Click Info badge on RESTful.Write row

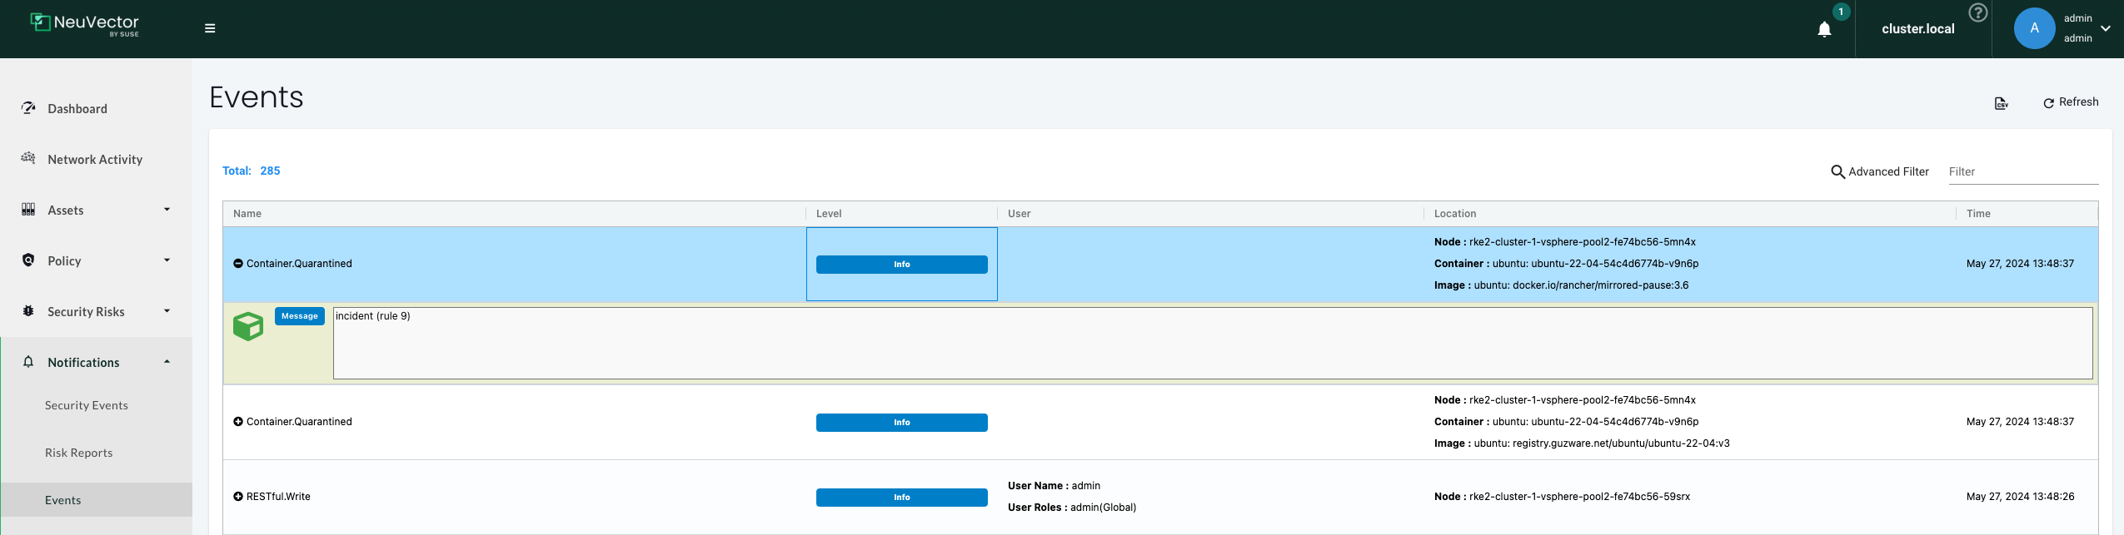tap(901, 498)
